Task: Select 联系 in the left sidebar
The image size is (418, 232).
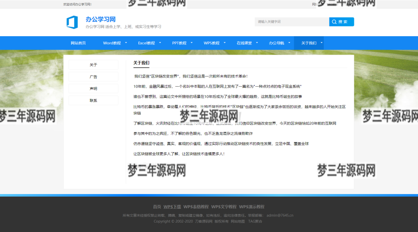Action: [93, 101]
